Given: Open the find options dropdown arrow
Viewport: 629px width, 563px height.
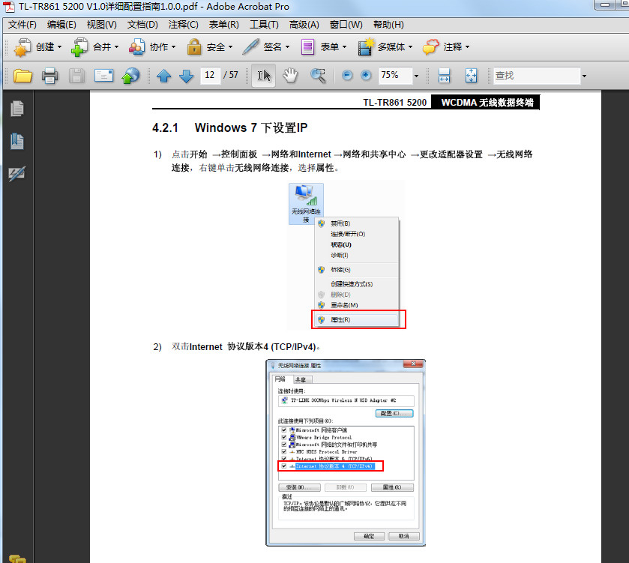Looking at the screenshot, I should (x=584, y=76).
